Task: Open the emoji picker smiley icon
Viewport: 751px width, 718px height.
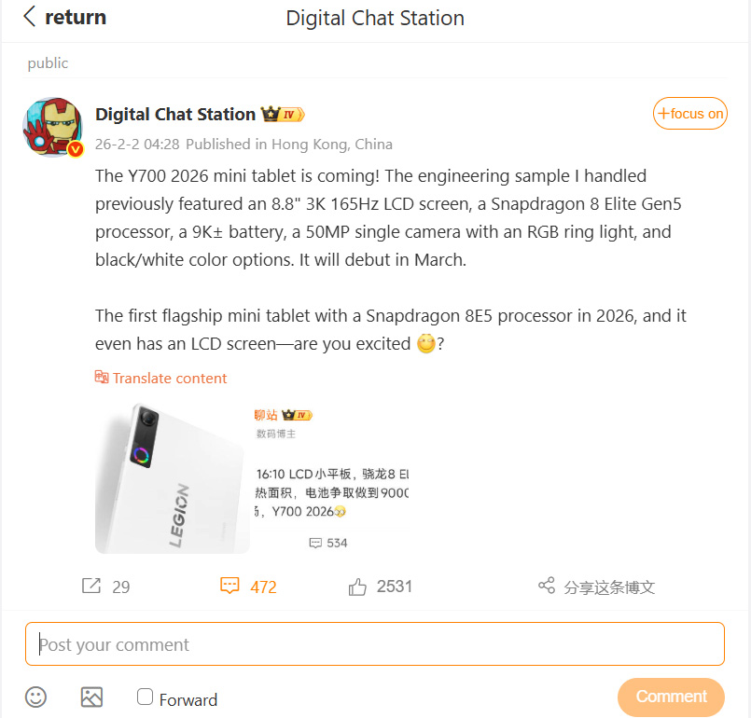Action: click(x=36, y=697)
